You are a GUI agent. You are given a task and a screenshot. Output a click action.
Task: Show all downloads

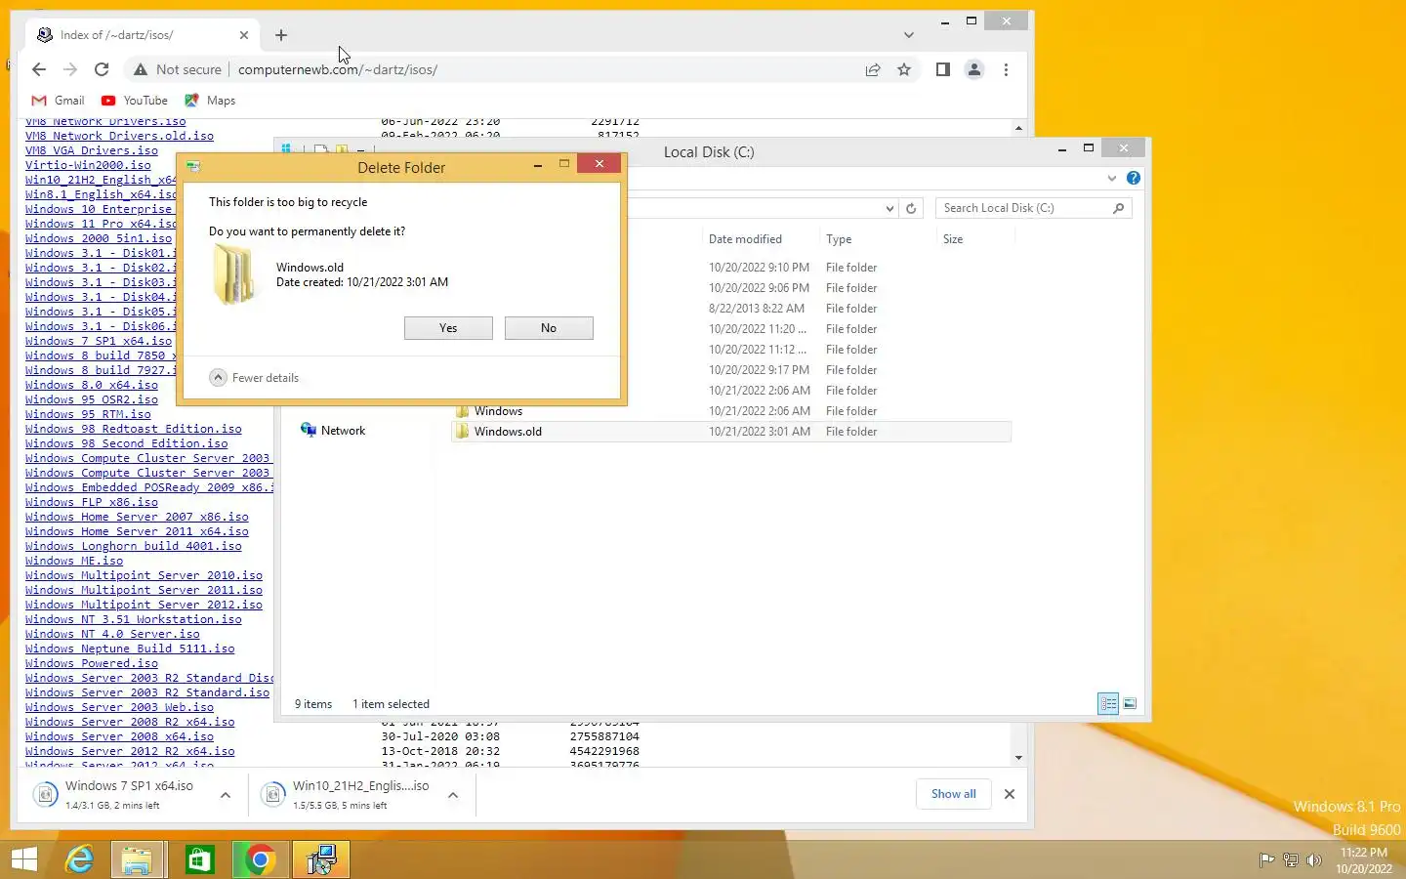tap(953, 794)
